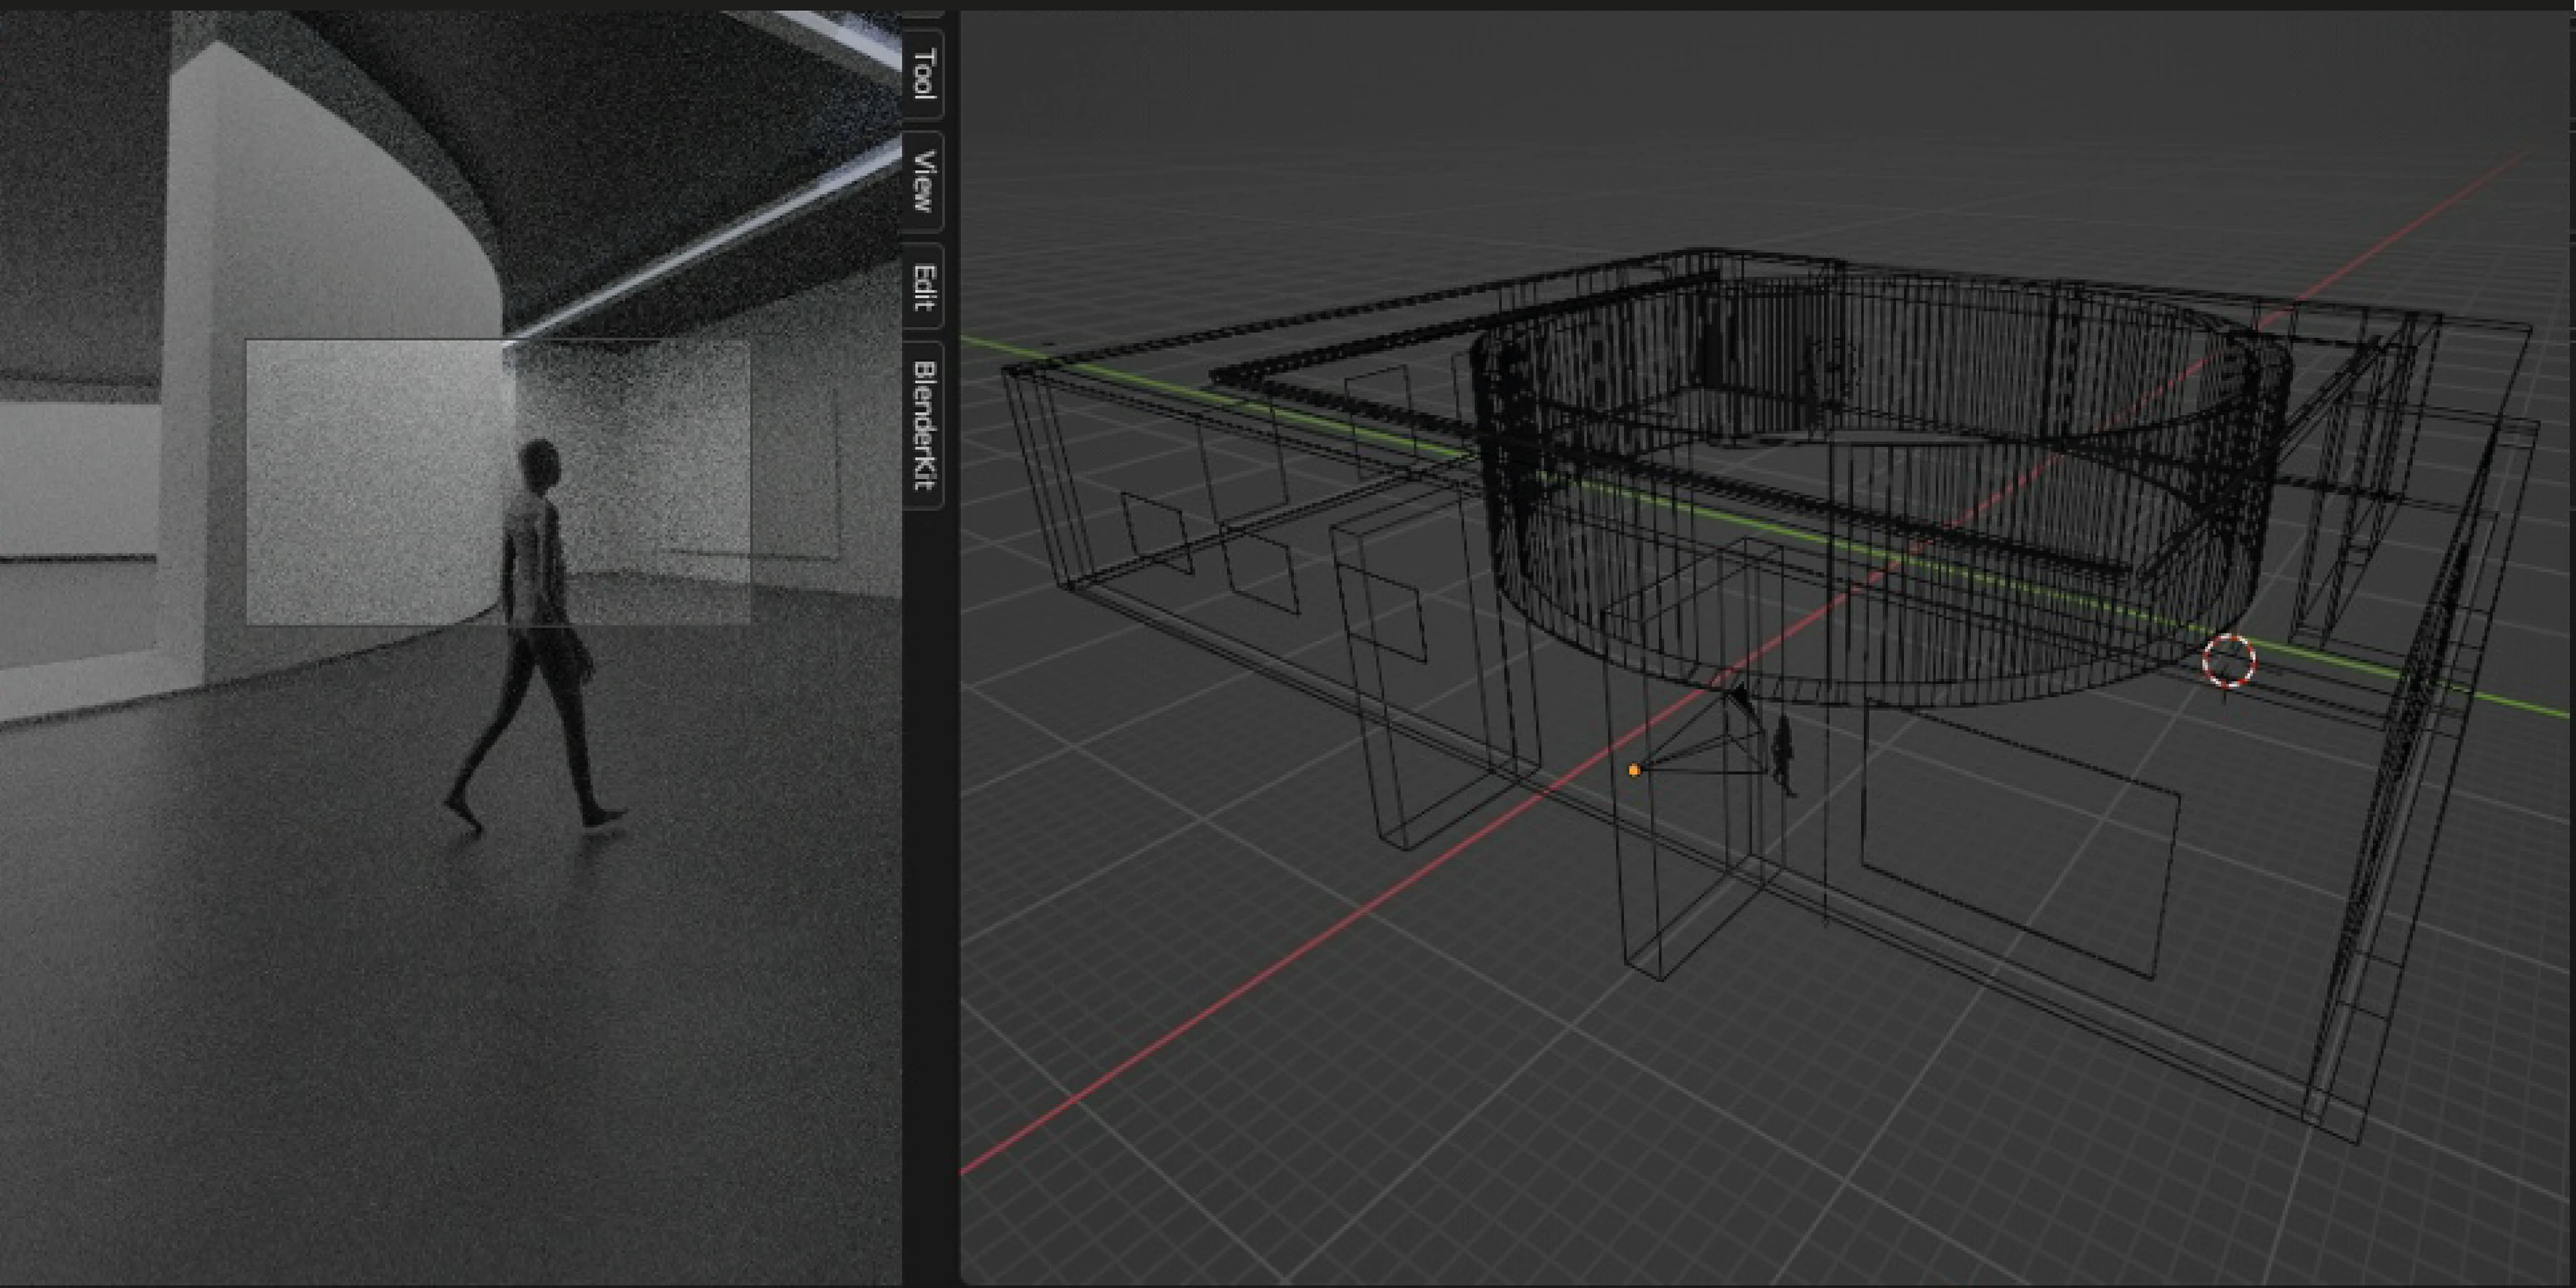Open the BlenderKit sidebar tab
Screen dimensions: 2576x1288
pos(923,424)
